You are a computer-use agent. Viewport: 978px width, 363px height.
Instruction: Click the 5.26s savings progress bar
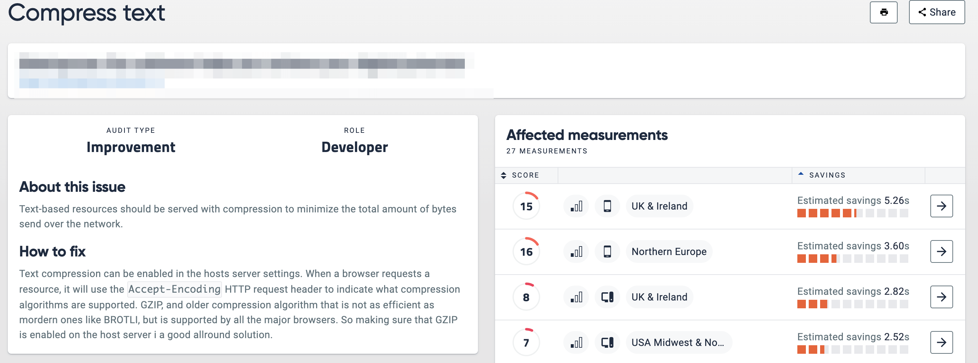pos(852,213)
